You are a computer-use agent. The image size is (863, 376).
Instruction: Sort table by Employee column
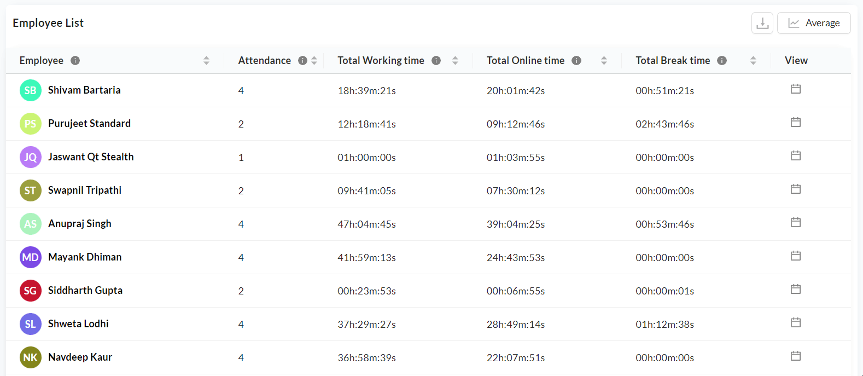[x=206, y=61]
